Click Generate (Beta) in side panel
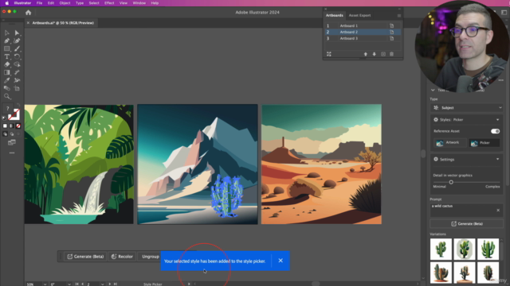Screen dimensions: 510x286 (x=466, y=224)
